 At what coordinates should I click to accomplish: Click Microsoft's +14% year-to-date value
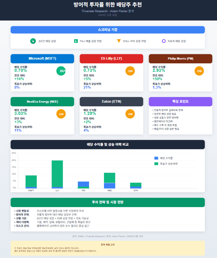[x=19, y=79]
